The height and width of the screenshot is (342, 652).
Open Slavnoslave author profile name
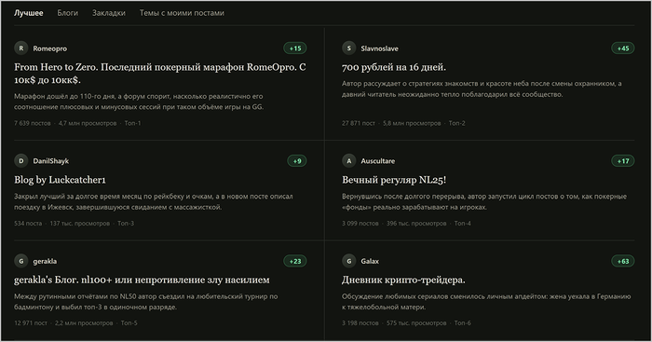pos(380,48)
